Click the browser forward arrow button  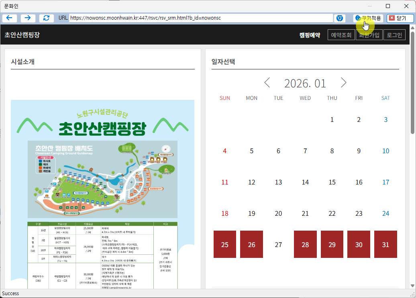(28, 18)
